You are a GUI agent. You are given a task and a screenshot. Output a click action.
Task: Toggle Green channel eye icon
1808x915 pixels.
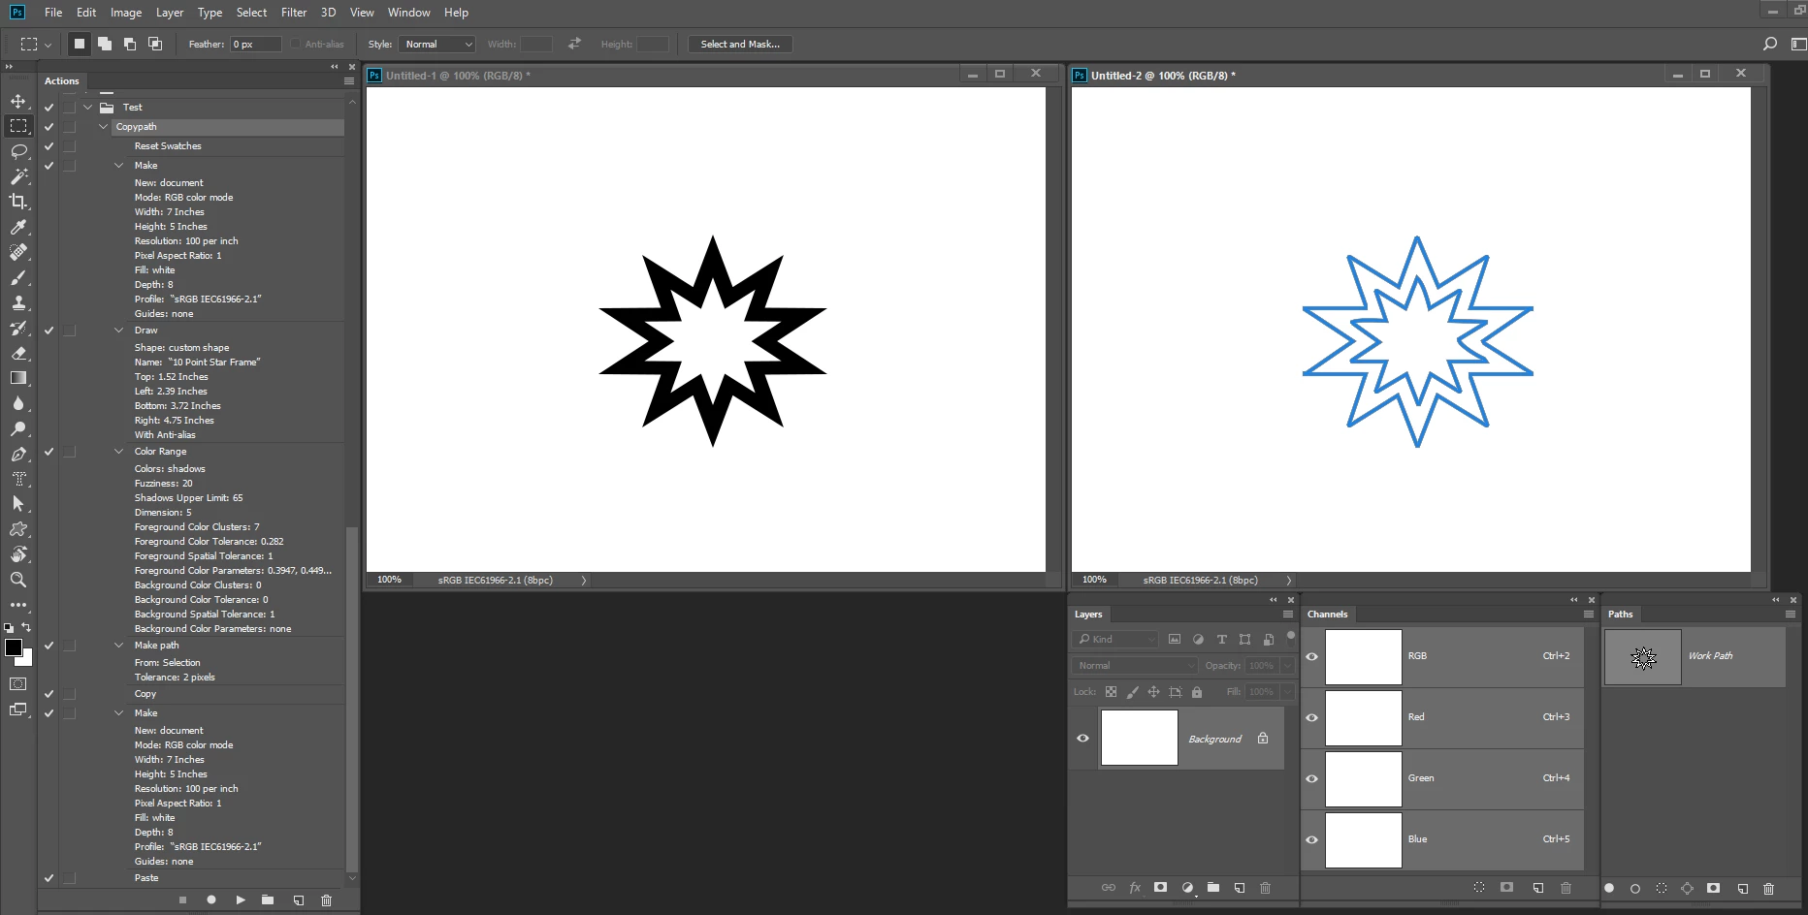pyautogui.click(x=1311, y=778)
